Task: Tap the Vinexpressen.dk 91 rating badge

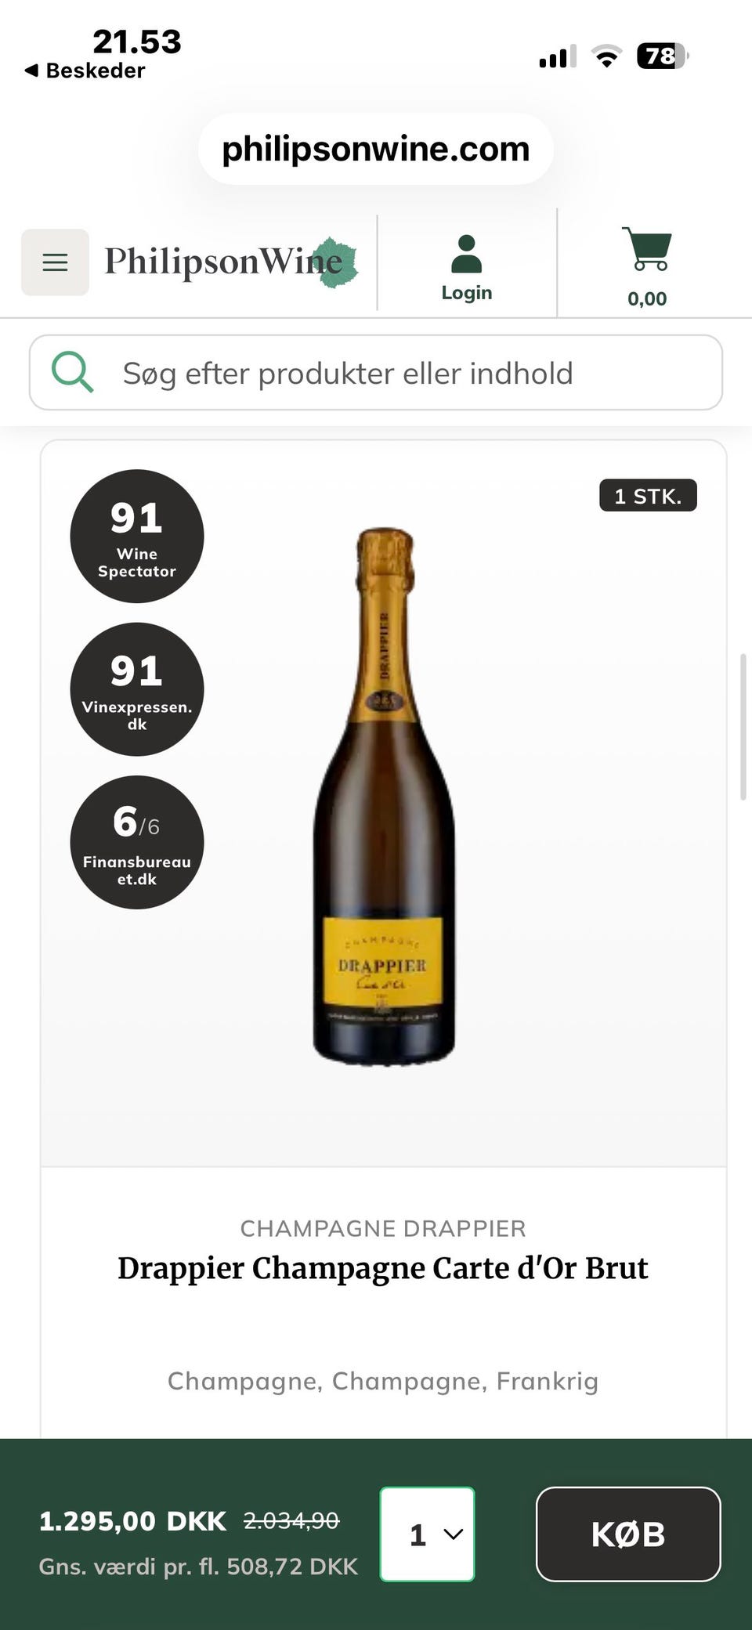Action: click(x=137, y=689)
